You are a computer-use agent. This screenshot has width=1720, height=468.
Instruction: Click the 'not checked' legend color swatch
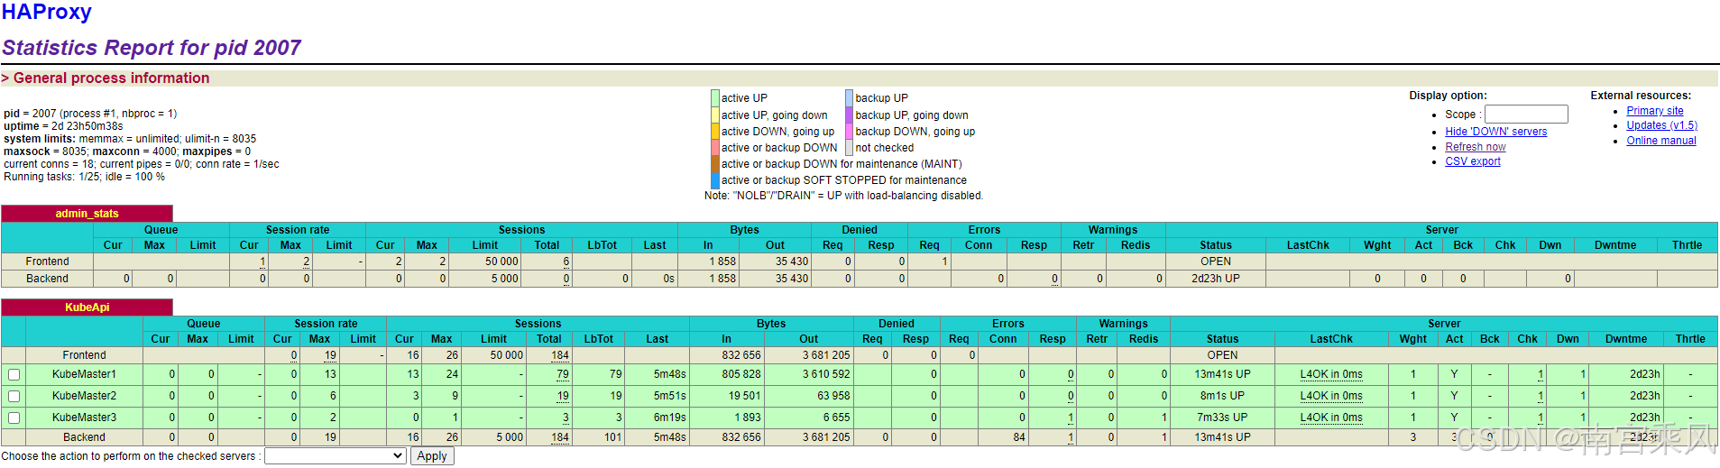tap(850, 148)
